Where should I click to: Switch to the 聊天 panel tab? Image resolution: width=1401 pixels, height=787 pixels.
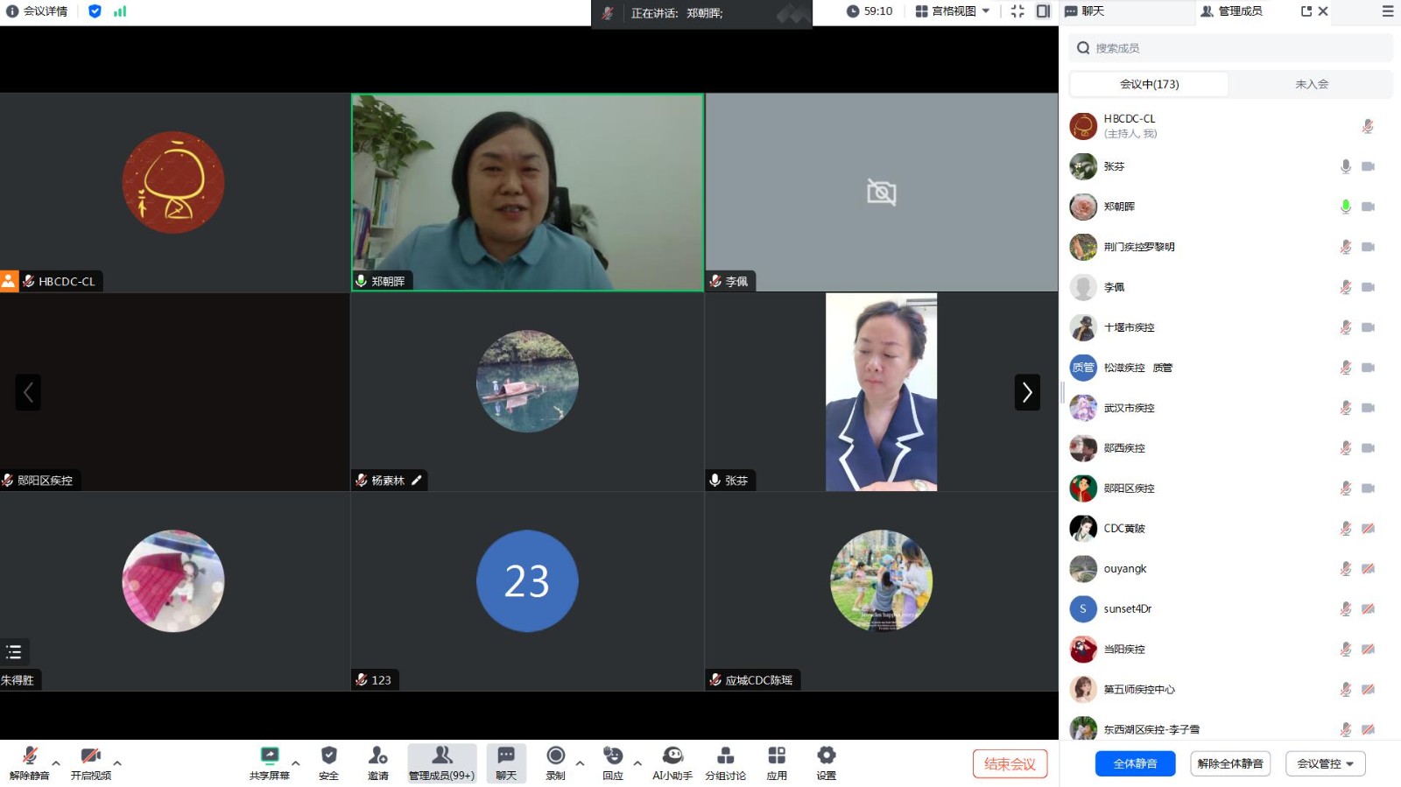click(1086, 11)
